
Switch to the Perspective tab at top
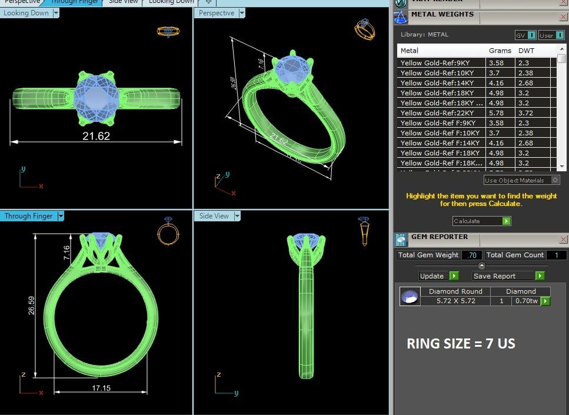[22, 2]
